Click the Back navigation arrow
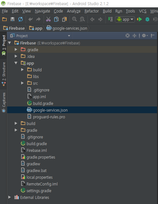Screen dimensions: 158x204 click(x=92, y=20)
